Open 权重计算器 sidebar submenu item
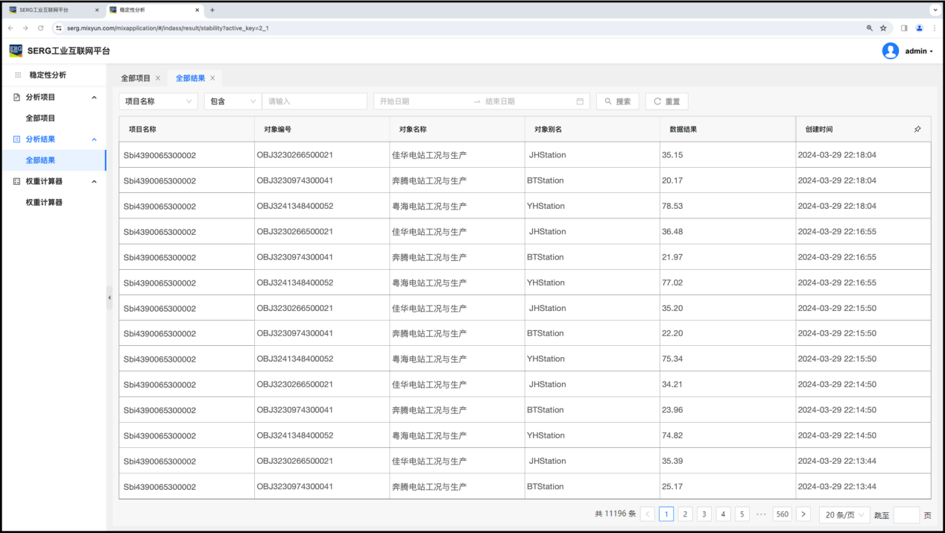The image size is (945, 533). click(x=44, y=202)
